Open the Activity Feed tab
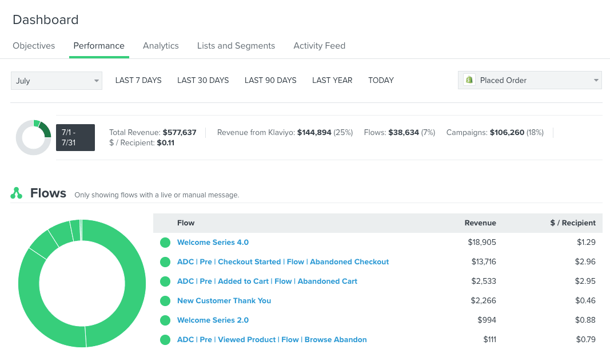The width and height of the screenshot is (610, 349). click(x=320, y=46)
